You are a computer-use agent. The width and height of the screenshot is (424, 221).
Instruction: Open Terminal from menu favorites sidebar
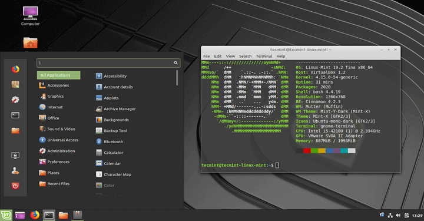coord(15,116)
